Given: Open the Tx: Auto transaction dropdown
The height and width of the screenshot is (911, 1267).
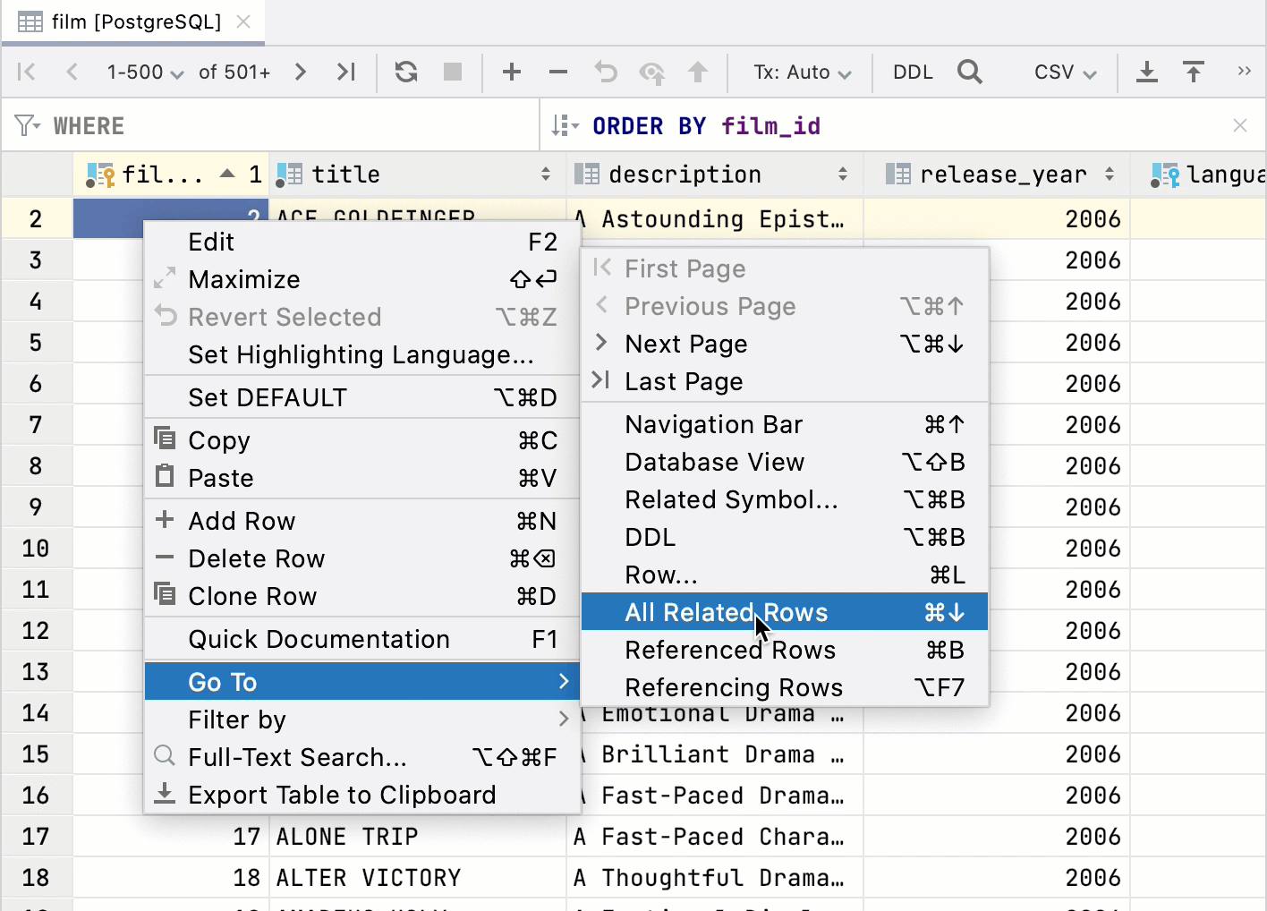Looking at the screenshot, I should (799, 72).
